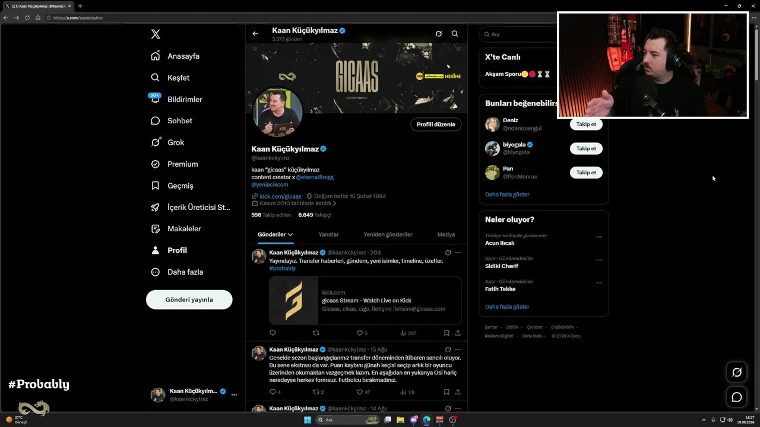Open the Daha fazla menu in the sidebar
Viewport: 760px width, 427px height.
pyautogui.click(x=177, y=272)
